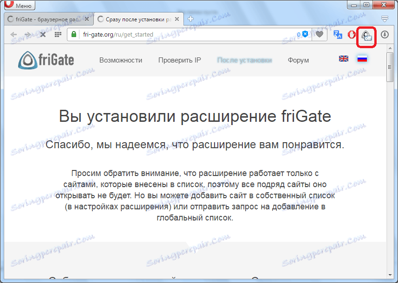Maximize the Opera window
Screen dimensions: 398x283
point(366,5)
